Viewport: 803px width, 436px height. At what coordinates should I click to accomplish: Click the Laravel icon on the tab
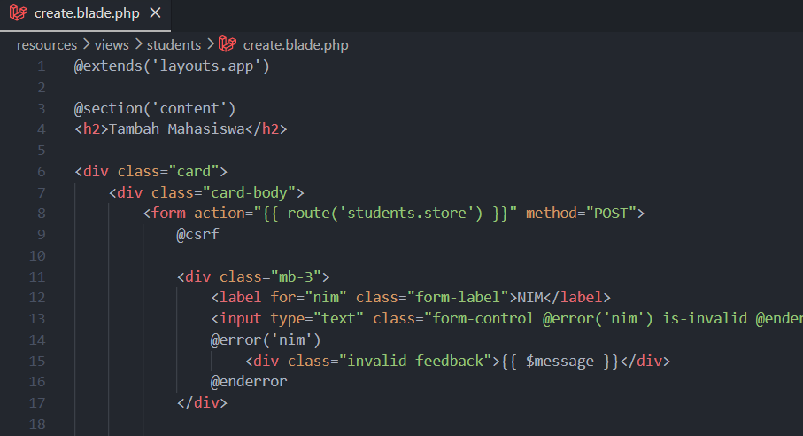pyautogui.click(x=19, y=12)
